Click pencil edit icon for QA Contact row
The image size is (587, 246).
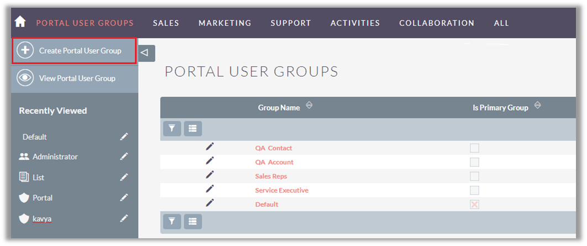click(209, 146)
